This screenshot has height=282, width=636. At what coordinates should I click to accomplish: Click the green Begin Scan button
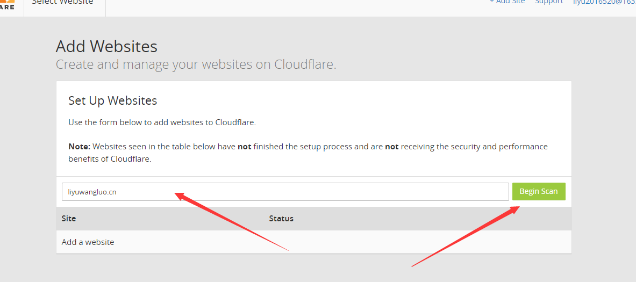click(539, 191)
